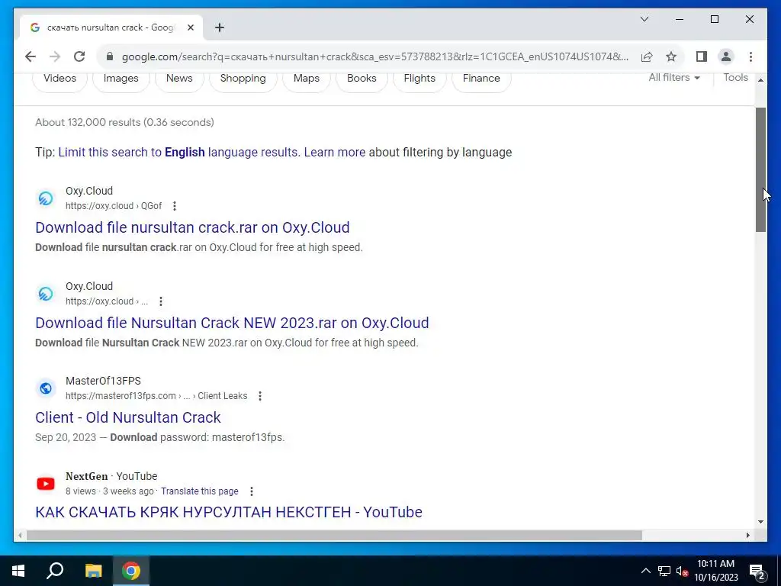Click the scroll left arrow

20,535
